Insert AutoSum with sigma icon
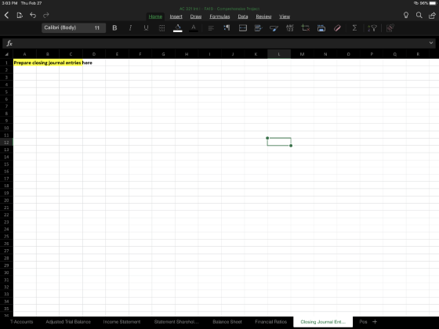439x329 pixels. (x=354, y=27)
